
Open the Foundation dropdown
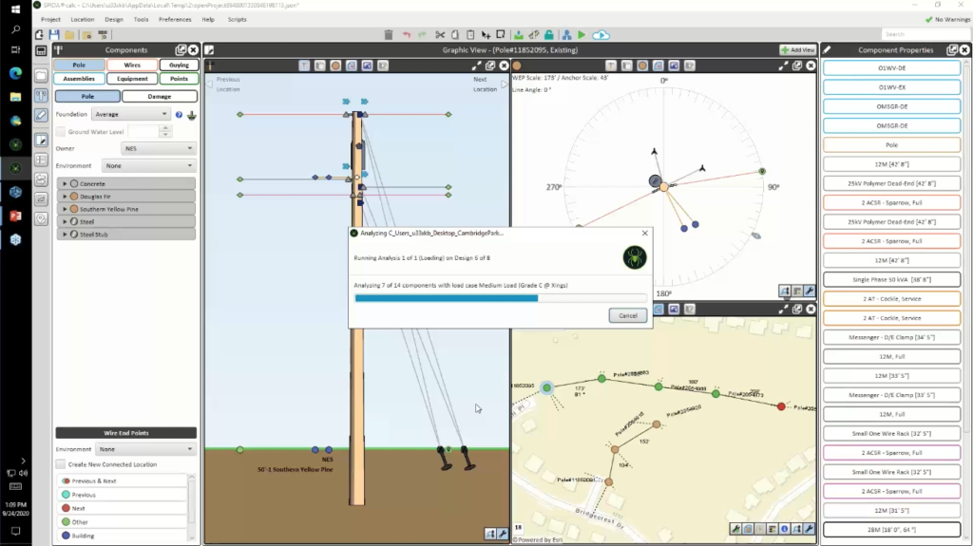(x=130, y=115)
